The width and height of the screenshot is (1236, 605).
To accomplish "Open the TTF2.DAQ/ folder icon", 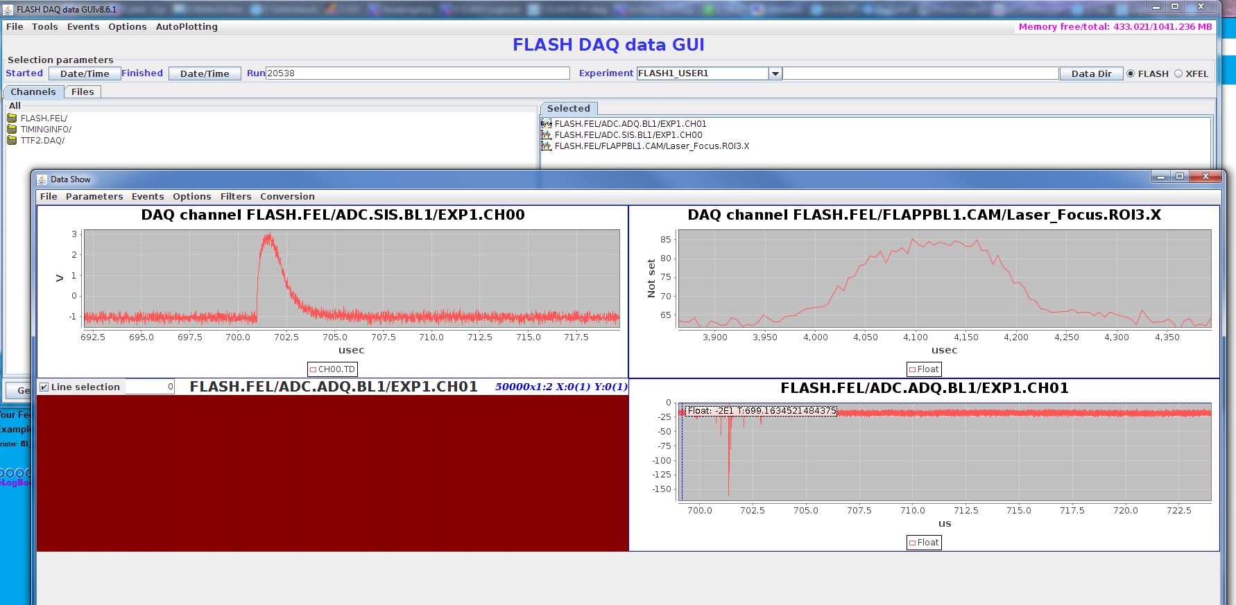I will [12, 140].
